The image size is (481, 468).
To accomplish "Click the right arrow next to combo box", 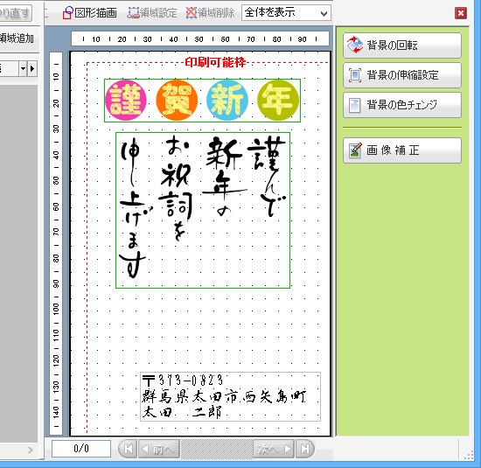I will tap(32, 68).
